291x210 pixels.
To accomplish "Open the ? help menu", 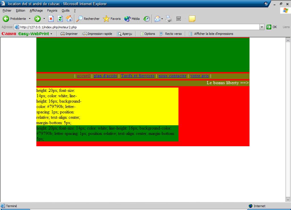I will coord(75,10).
